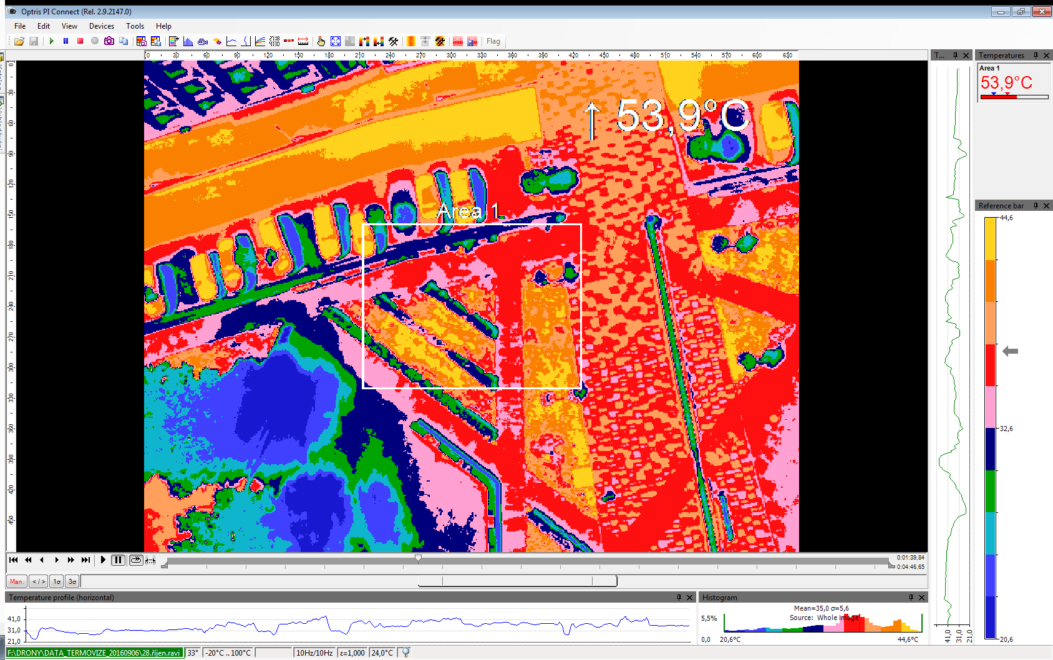Click the temperature range slider bar below timeline
Screen dimensions: 1053x660
[517, 581]
